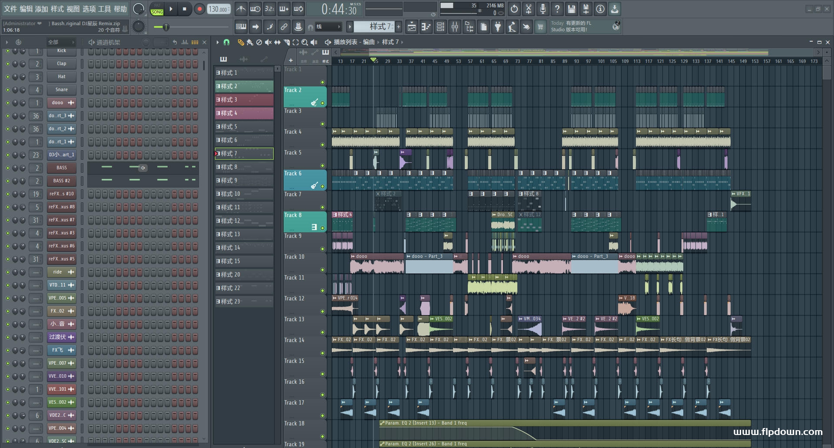Screen dimensions: 834x448
Task: Enable the record button in transport
Action: click(199, 9)
